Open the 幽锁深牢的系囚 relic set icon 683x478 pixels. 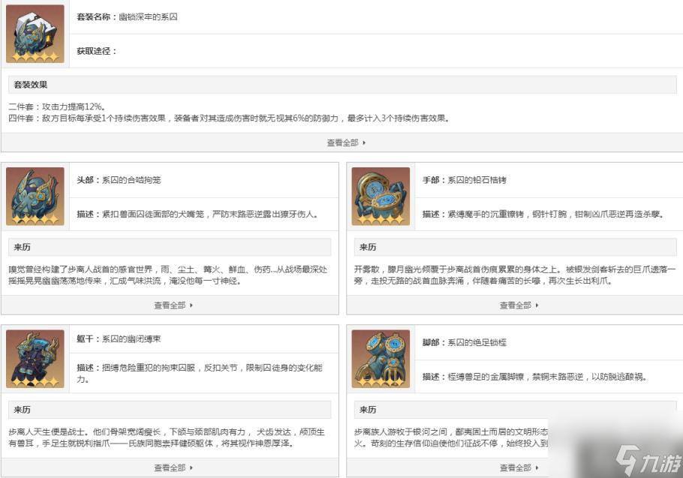click(35, 34)
